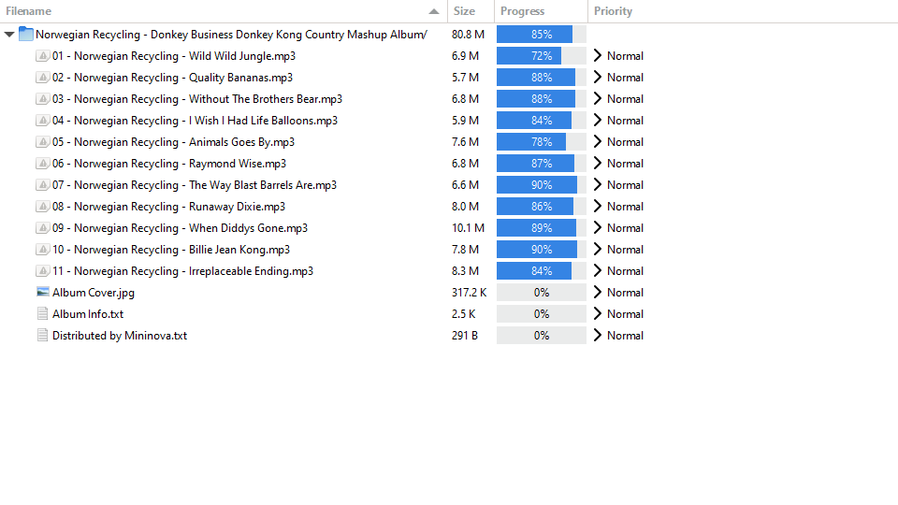This screenshot has height=505, width=898.
Task: Click the text file icon for Album Info.txt
Action: [x=42, y=314]
